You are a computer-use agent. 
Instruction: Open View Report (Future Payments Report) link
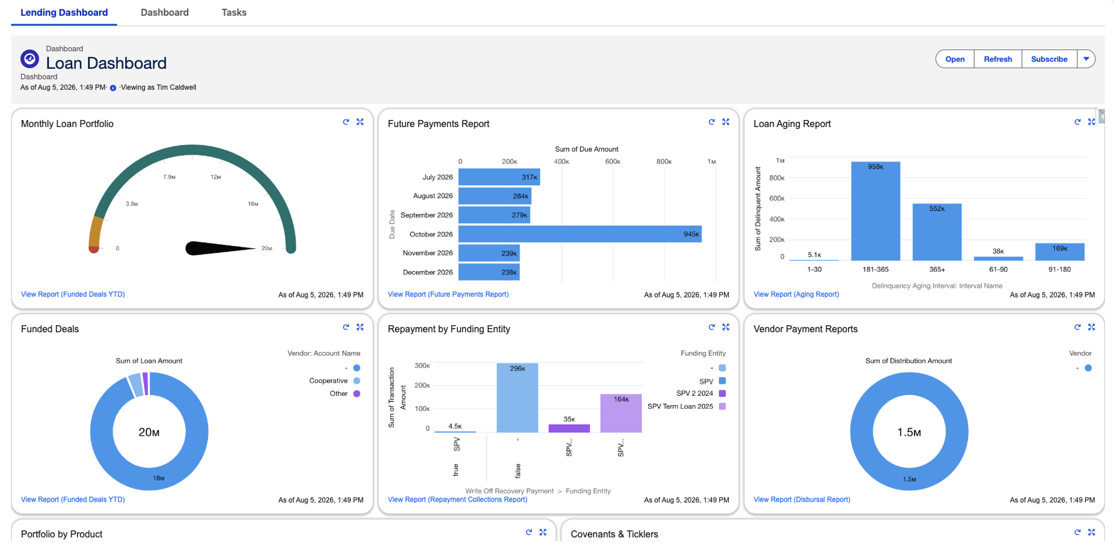pos(448,295)
